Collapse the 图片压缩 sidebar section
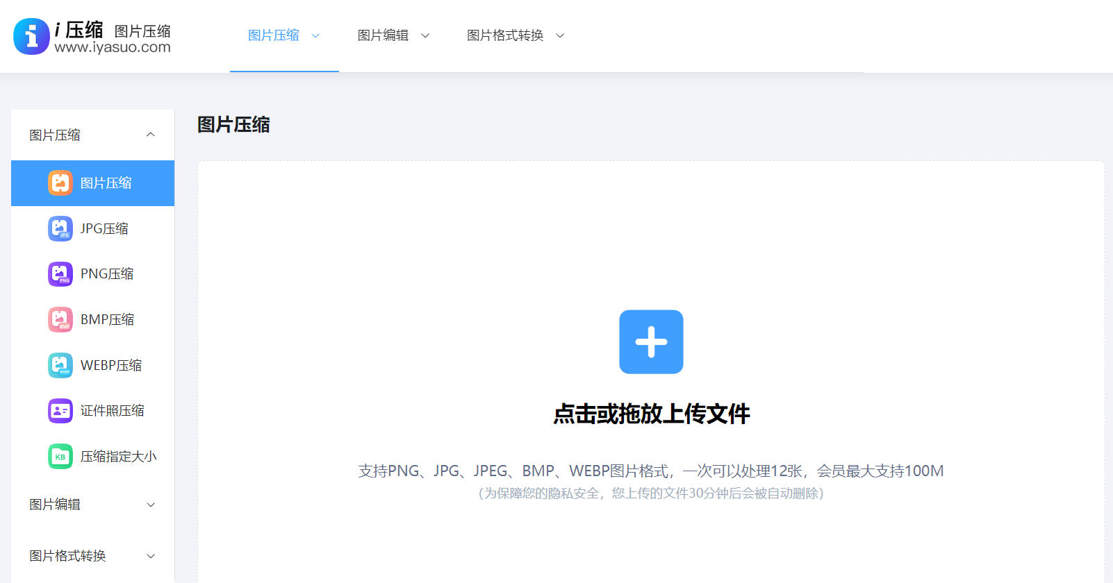 click(151, 135)
